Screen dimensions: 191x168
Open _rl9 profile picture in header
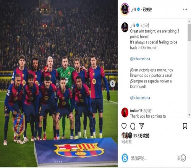pos(125,9)
